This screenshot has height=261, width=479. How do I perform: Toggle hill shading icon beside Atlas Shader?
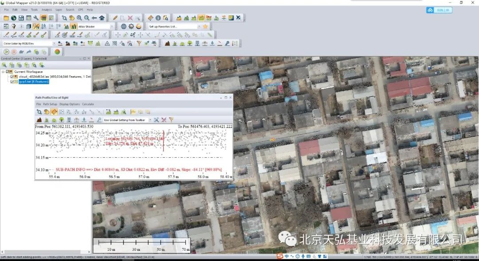73,27
